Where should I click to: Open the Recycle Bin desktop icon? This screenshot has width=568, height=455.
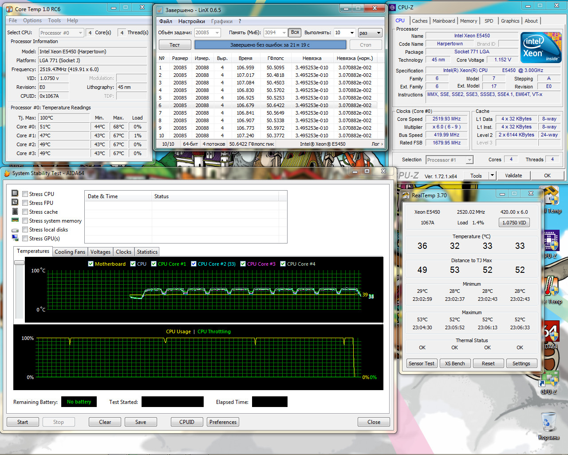[549, 426]
